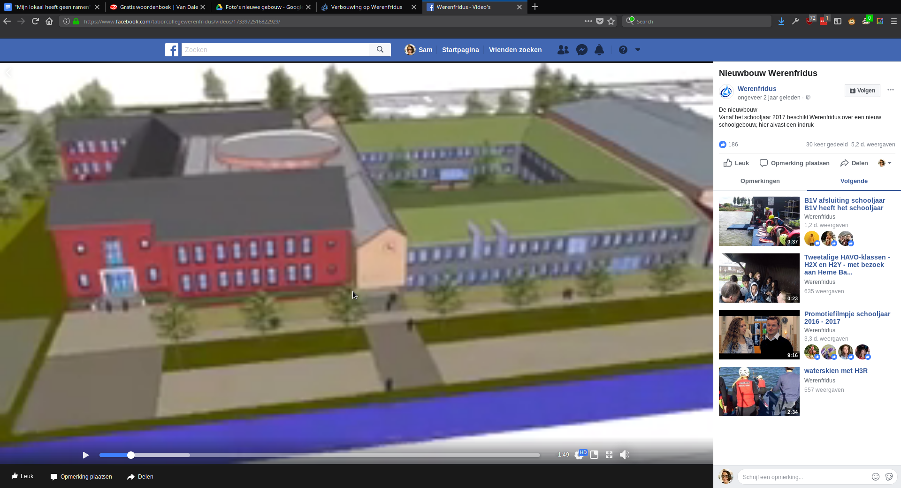Viewport: 901px width, 488px height.
Task: Open notifications bell icon
Action: [599, 50]
